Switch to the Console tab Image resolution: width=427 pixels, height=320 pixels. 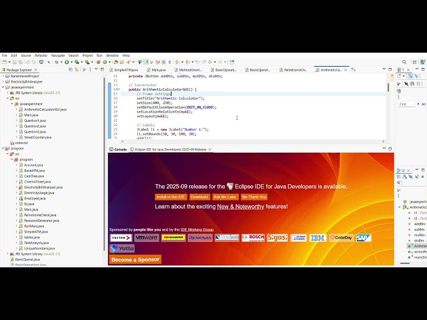tap(118, 149)
